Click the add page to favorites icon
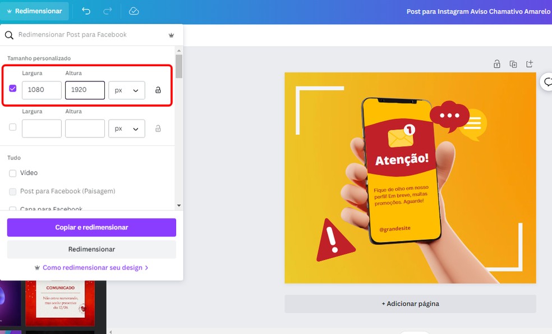 [x=529, y=64]
